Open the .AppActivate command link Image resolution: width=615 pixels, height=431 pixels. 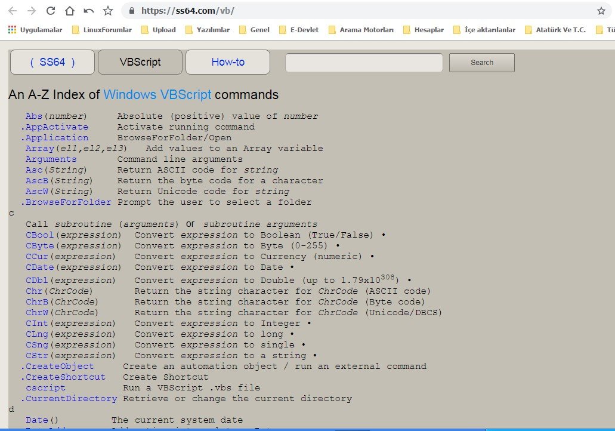coord(55,127)
